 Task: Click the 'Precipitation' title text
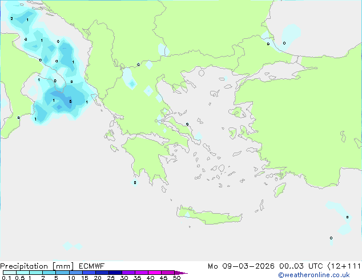pos(24,266)
